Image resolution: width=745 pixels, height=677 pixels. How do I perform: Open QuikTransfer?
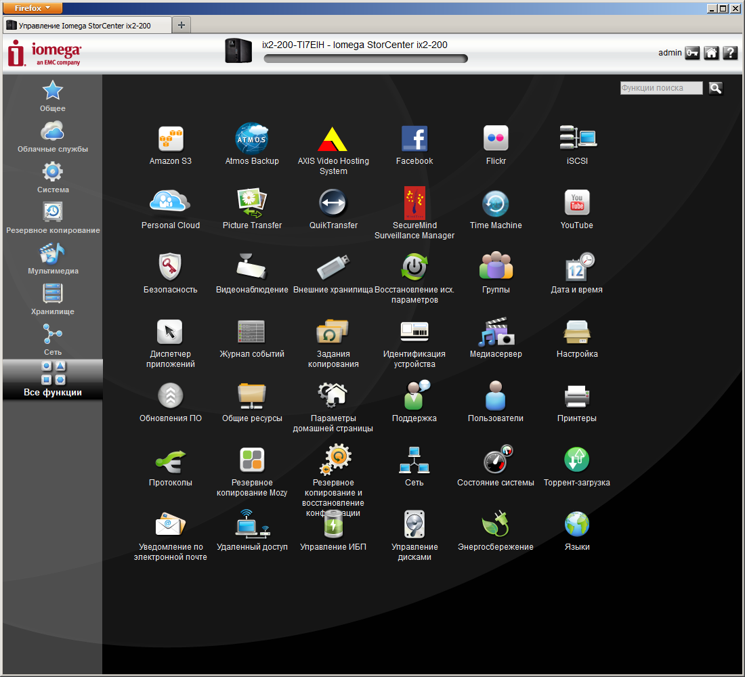tap(333, 203)
